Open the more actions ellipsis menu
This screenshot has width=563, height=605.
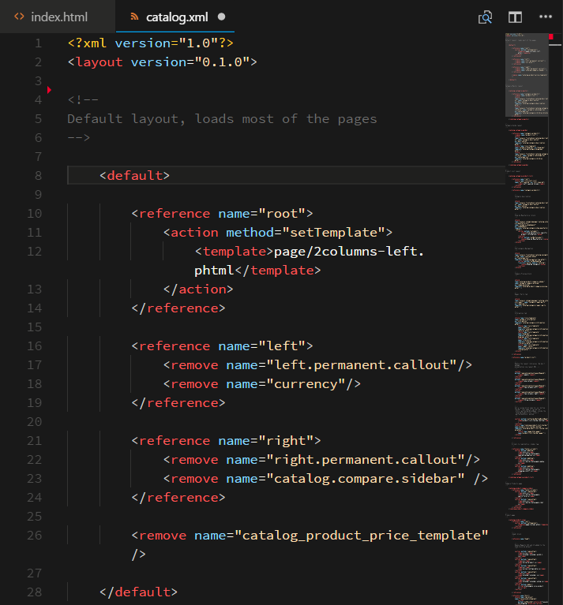coord(546,17)
